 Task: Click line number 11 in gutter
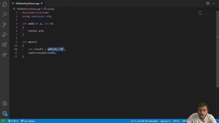click(16, 49)
